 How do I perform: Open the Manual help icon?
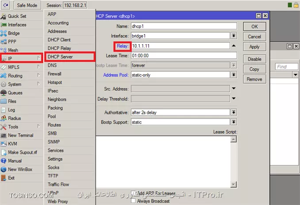tap(4, 161)
